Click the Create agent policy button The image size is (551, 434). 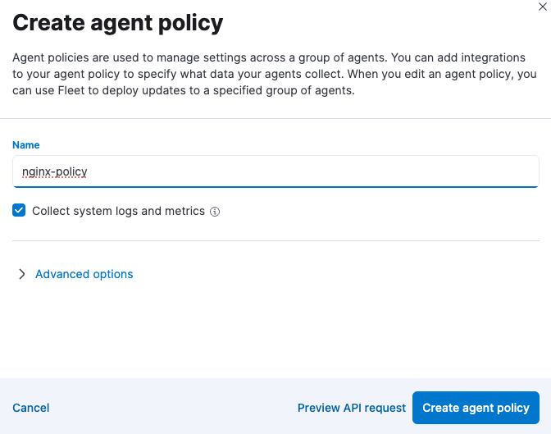pyautogui.click(x=476, y=408)
